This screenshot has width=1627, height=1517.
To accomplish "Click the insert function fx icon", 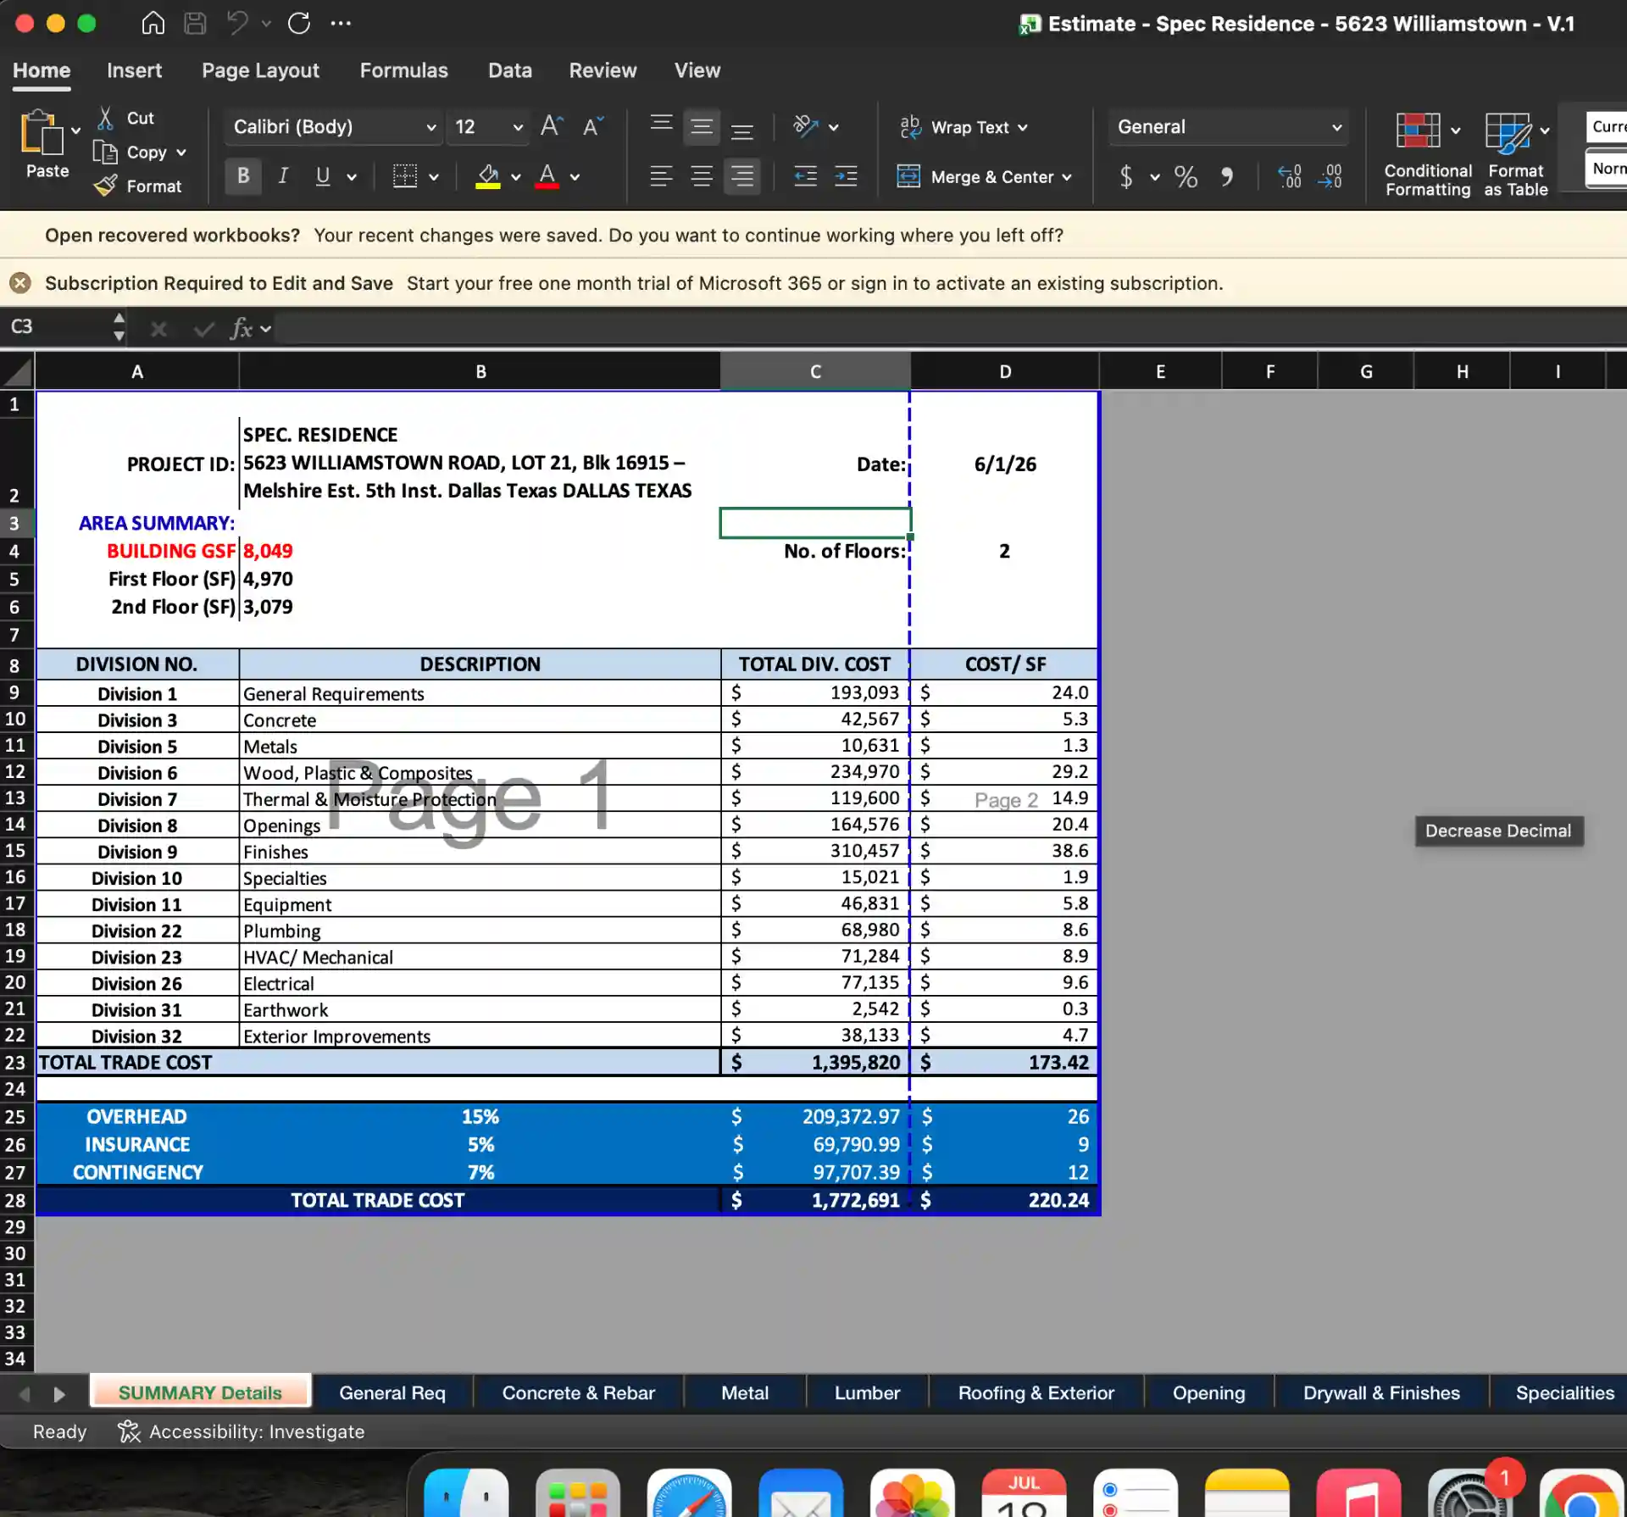I will pyautogui.click(x=241, y=328).
